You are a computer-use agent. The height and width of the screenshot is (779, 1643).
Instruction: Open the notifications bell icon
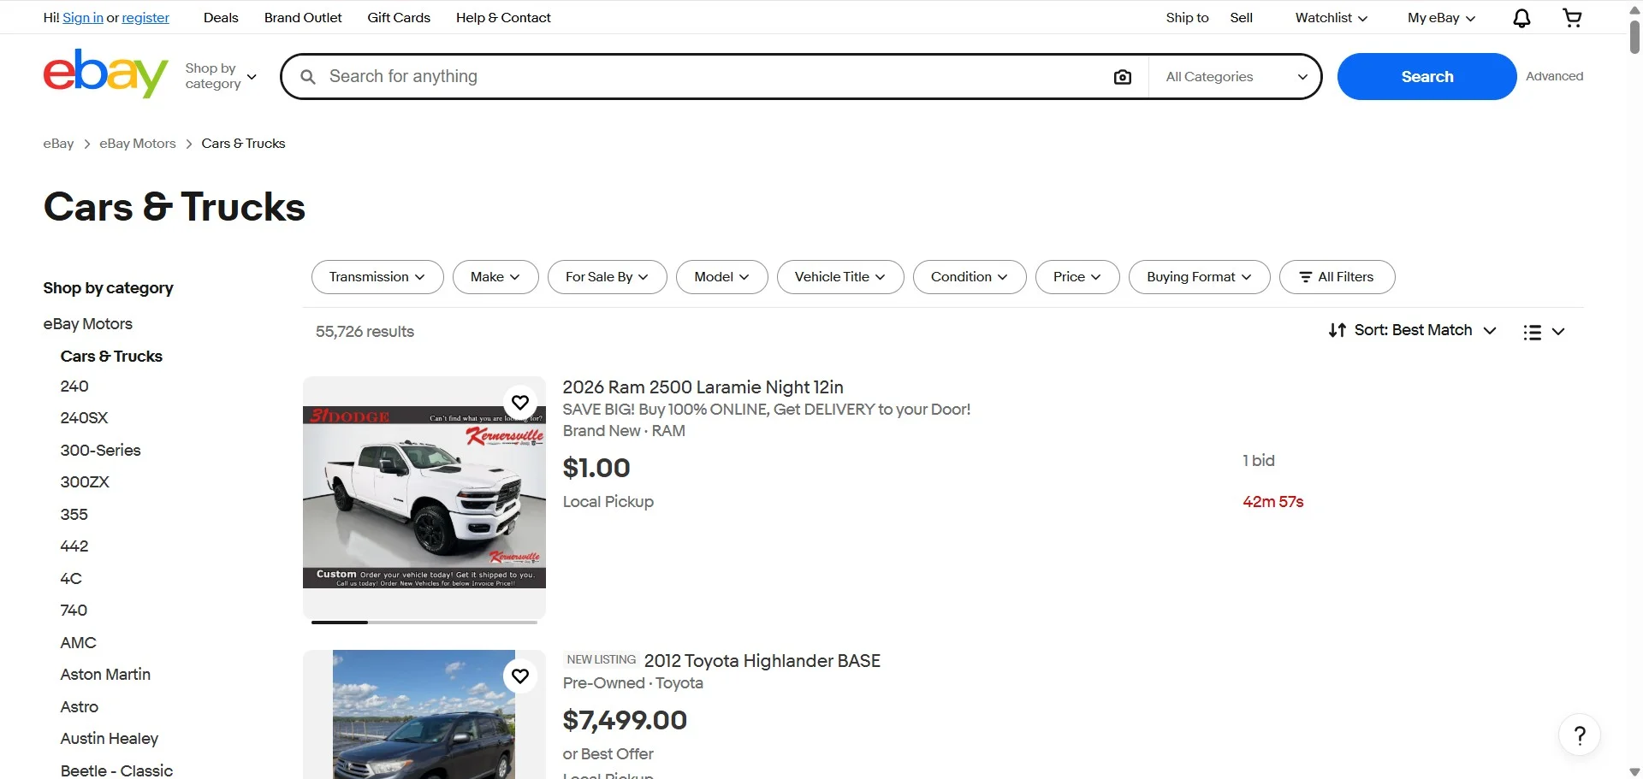(x=1521, y=18)
